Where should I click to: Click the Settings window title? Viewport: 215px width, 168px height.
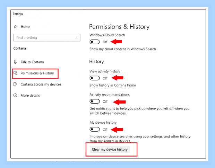coord(18,14)
